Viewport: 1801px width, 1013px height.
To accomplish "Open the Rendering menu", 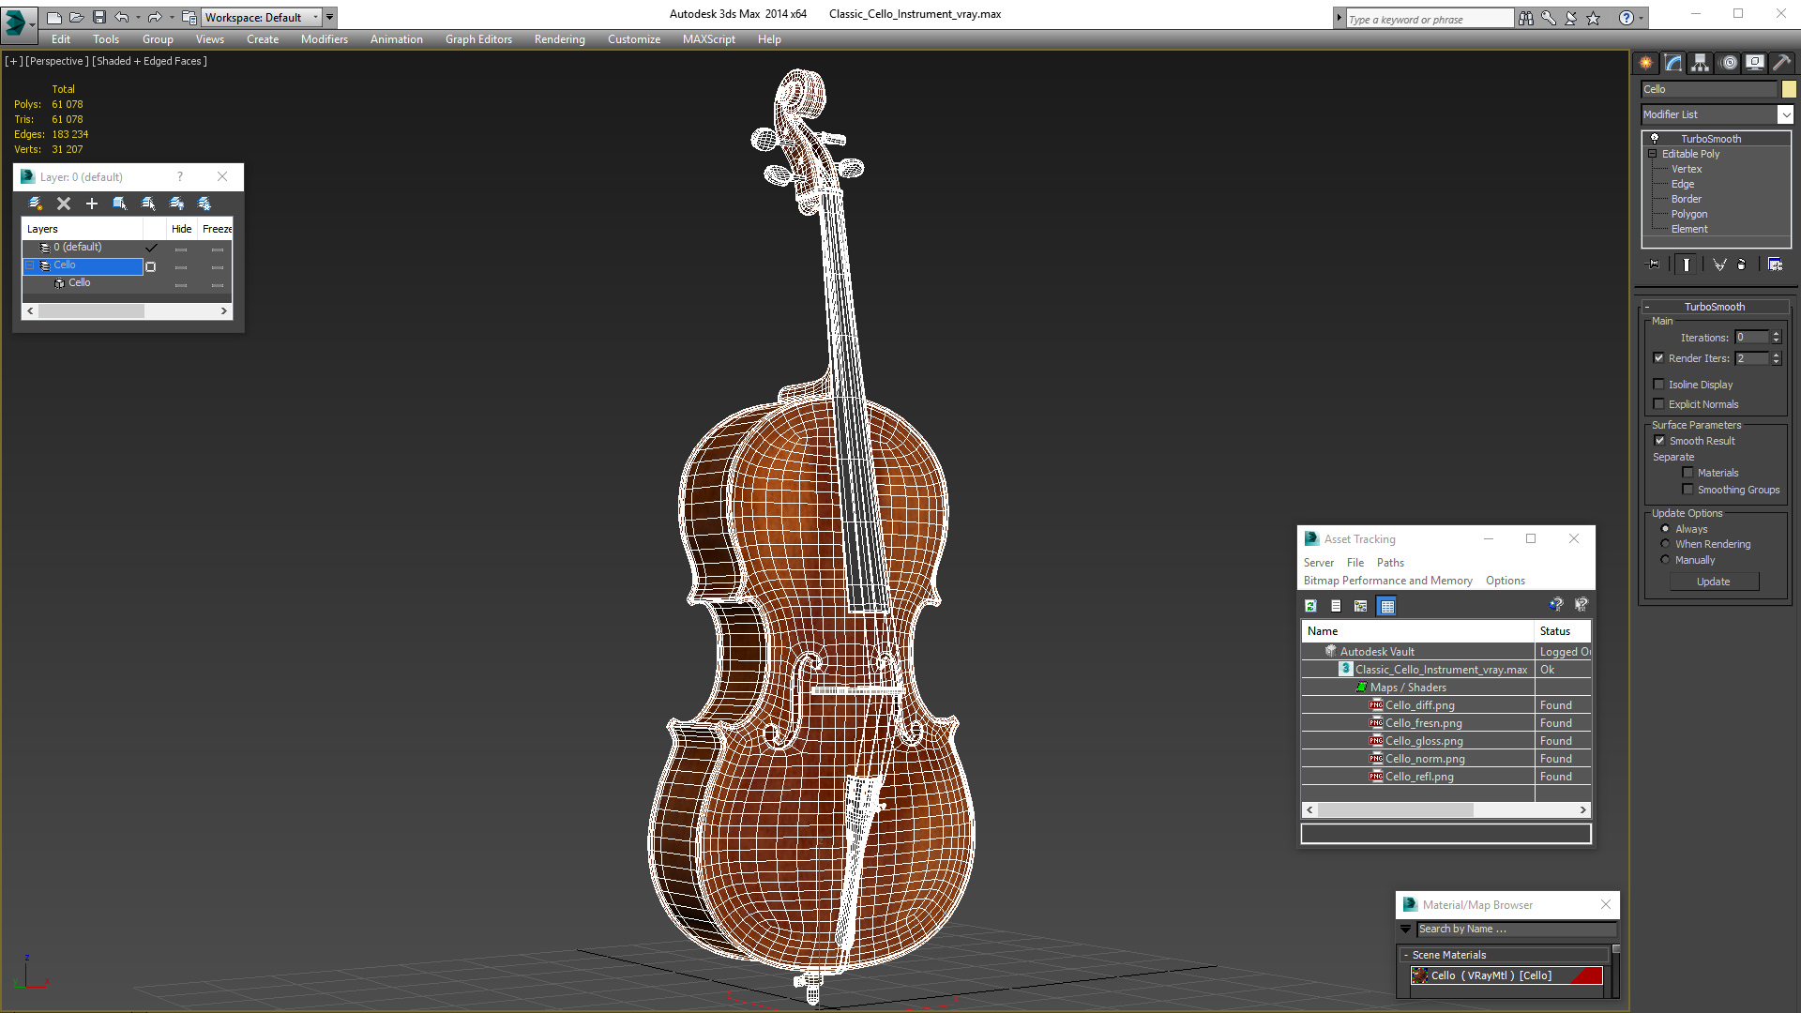I will [559, 39].
